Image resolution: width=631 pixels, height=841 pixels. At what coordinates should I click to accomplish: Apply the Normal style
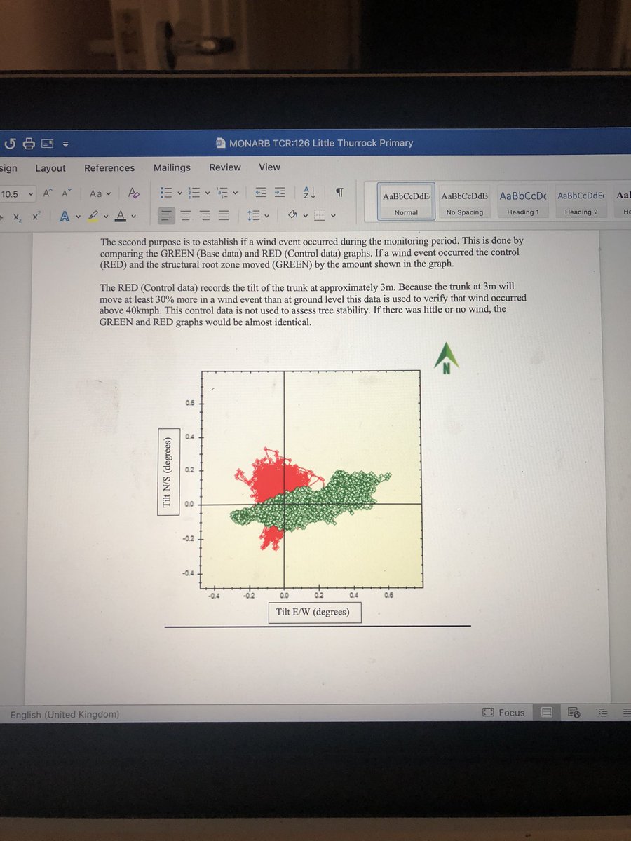coord(406,202)
